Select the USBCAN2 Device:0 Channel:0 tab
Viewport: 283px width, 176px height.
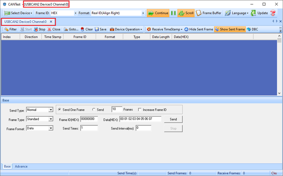(x=25, y=22)
